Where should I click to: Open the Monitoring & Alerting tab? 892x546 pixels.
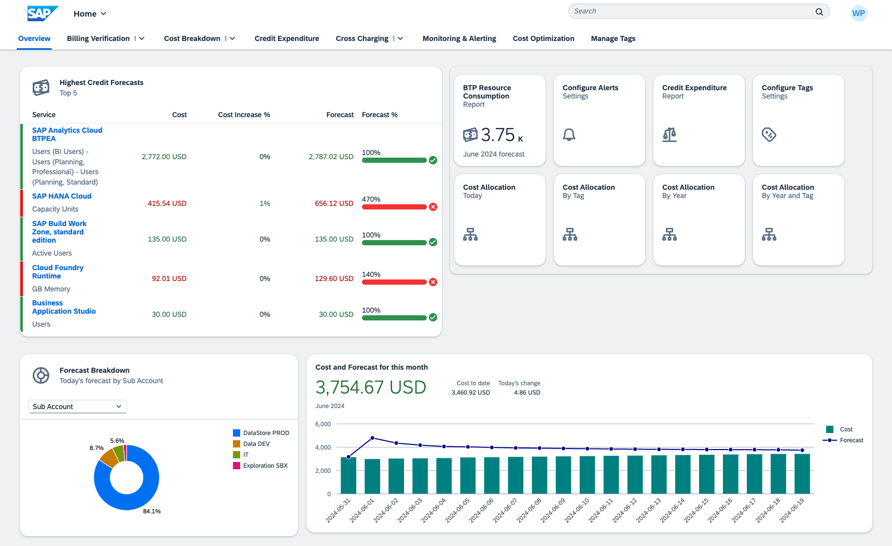tap(459, 38)
